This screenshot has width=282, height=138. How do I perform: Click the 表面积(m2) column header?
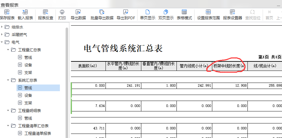(88, 66)
